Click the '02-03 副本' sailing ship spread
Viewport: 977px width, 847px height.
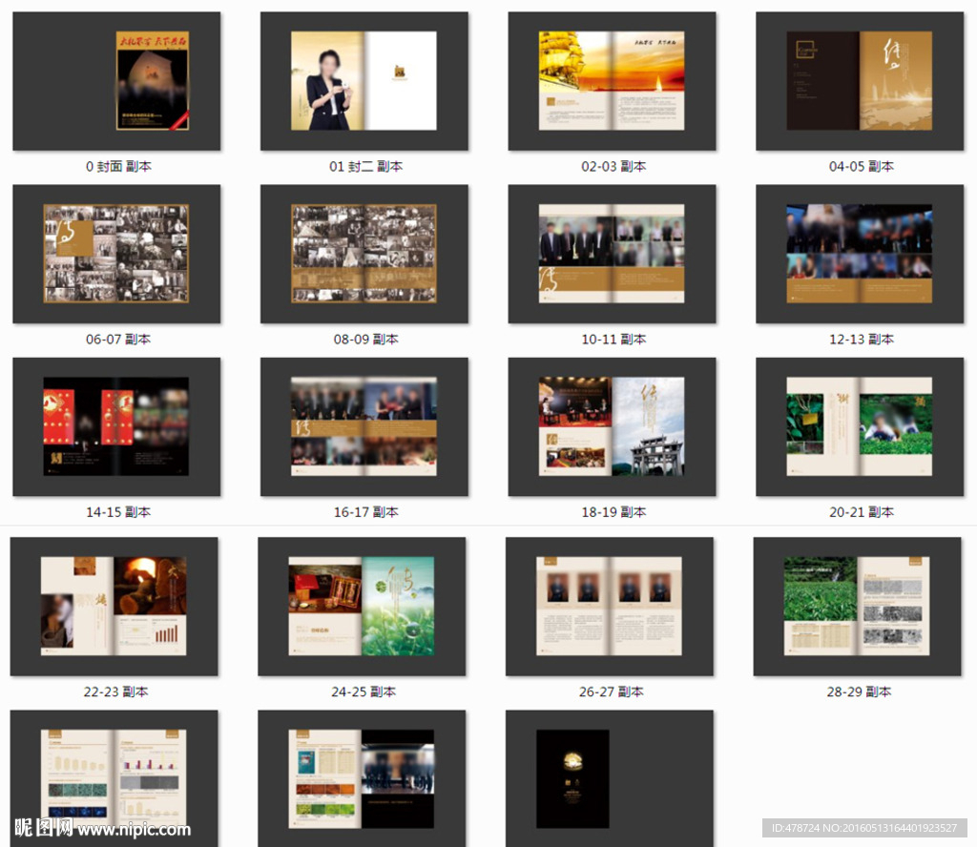coord(612,81)
